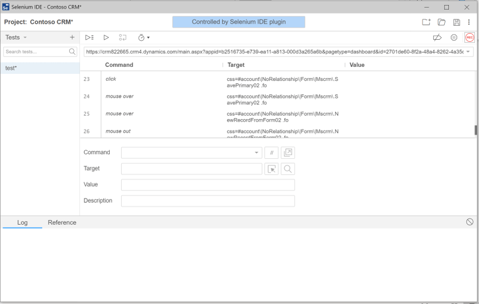Expand the base URL dropdown arrow
The image size is (479, 304).
click(468, 51)
